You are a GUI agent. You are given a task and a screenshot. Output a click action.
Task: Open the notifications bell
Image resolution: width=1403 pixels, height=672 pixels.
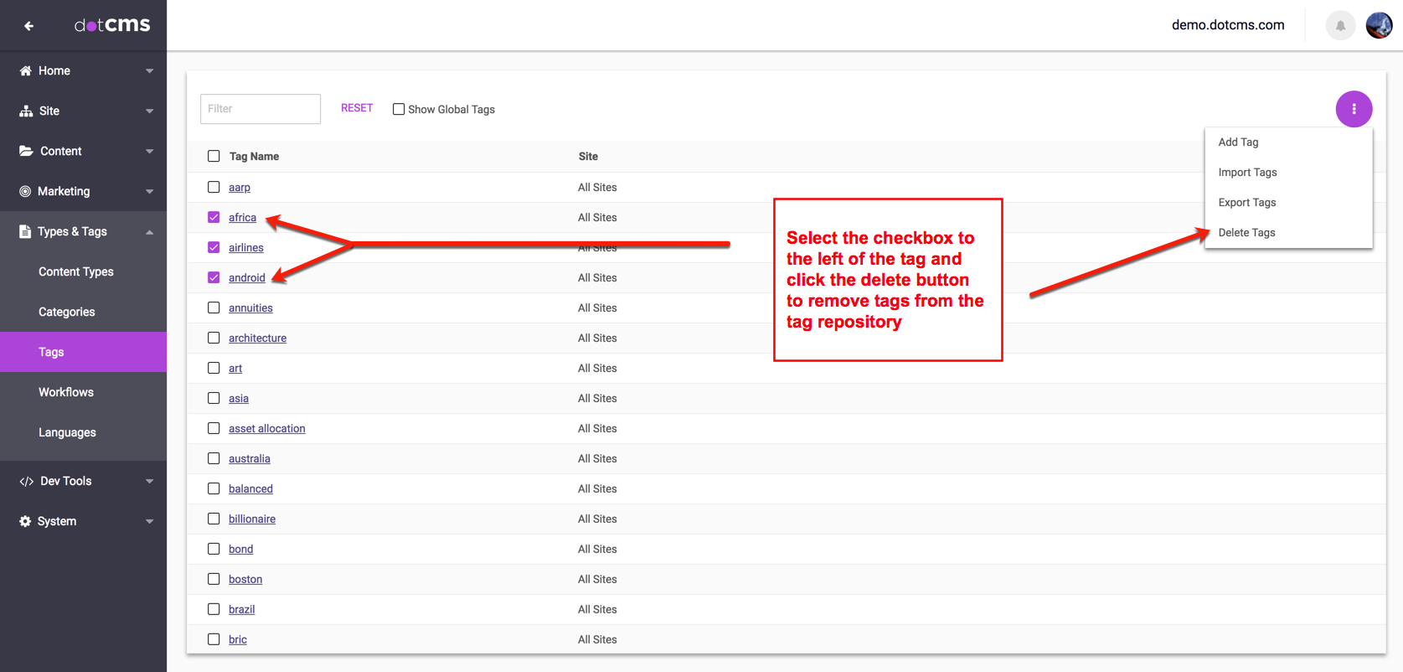[x=1340, y=26]
